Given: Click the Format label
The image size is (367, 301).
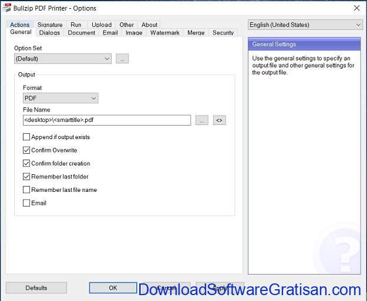Looking at the screenshot, I should coord(32,87).
